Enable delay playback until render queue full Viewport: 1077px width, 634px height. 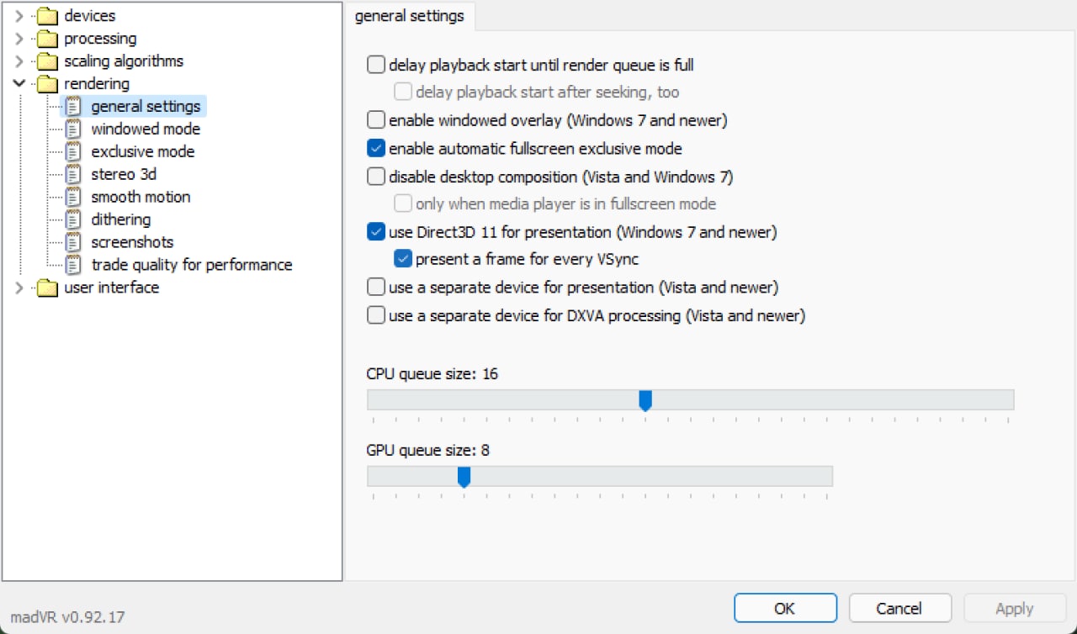[x=376, y=65]
